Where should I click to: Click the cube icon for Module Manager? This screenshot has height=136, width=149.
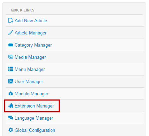click(10, 94)
